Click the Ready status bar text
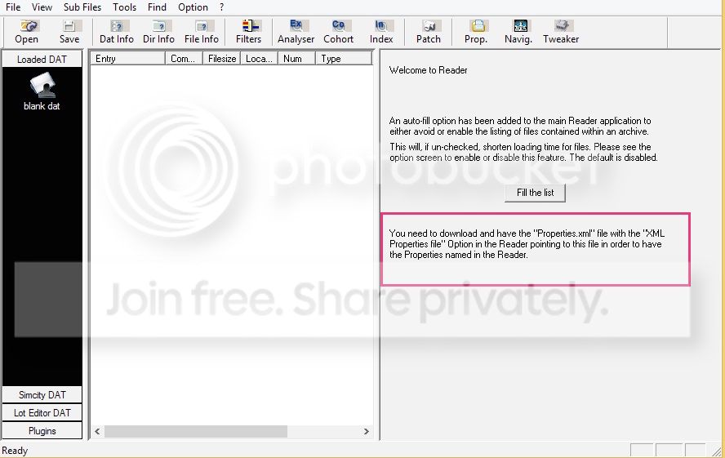Screen dimensions: 725x458 point(15,451)
